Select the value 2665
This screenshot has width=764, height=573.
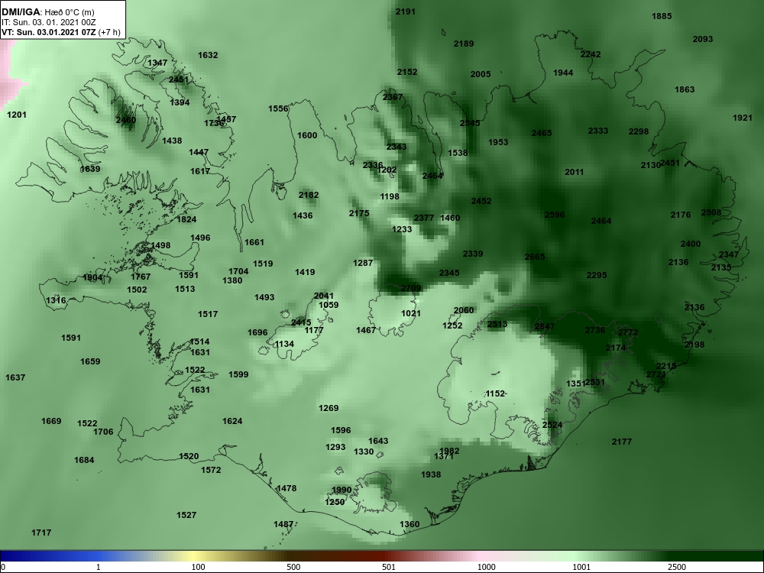point(535,257)
